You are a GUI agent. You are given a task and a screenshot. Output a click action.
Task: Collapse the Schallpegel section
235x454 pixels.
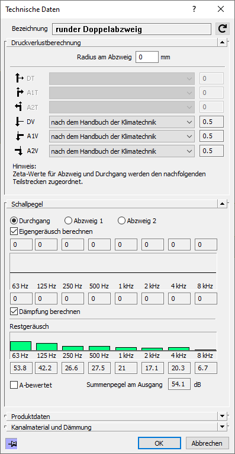pyautogui.click(x=222, y=204)
